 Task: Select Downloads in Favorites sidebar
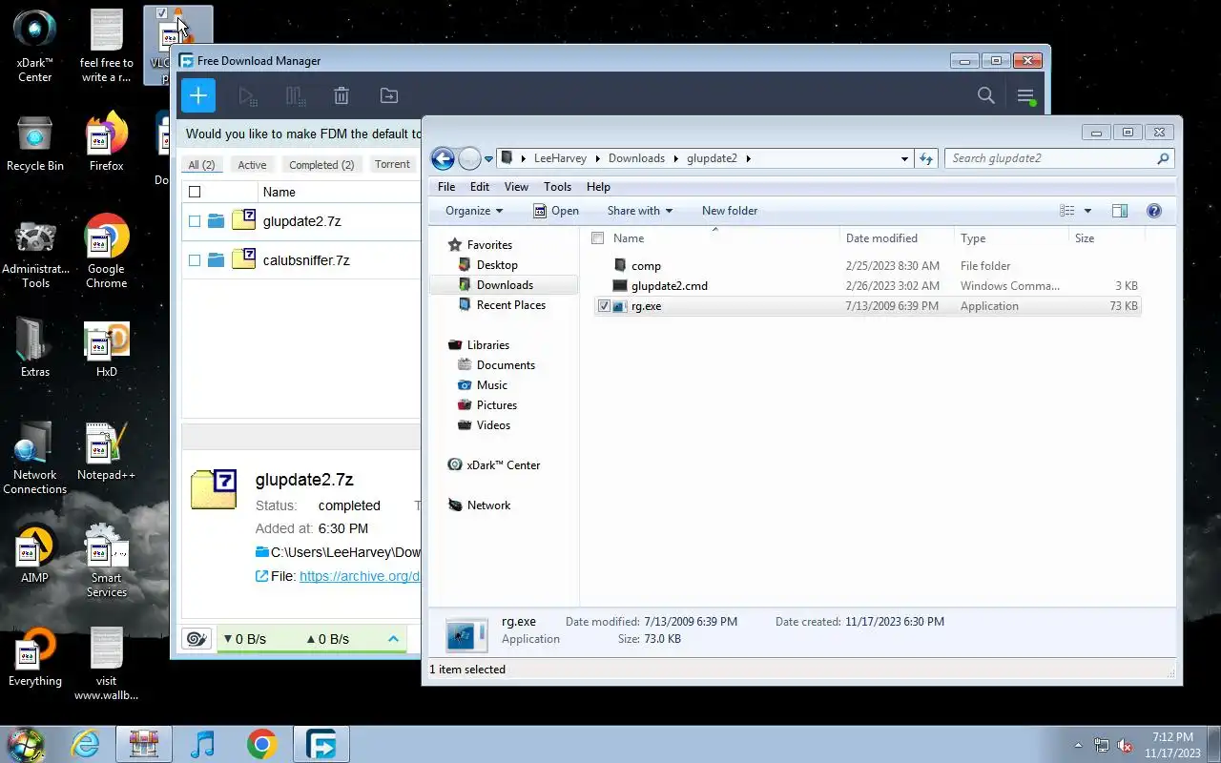click(505, 285)
